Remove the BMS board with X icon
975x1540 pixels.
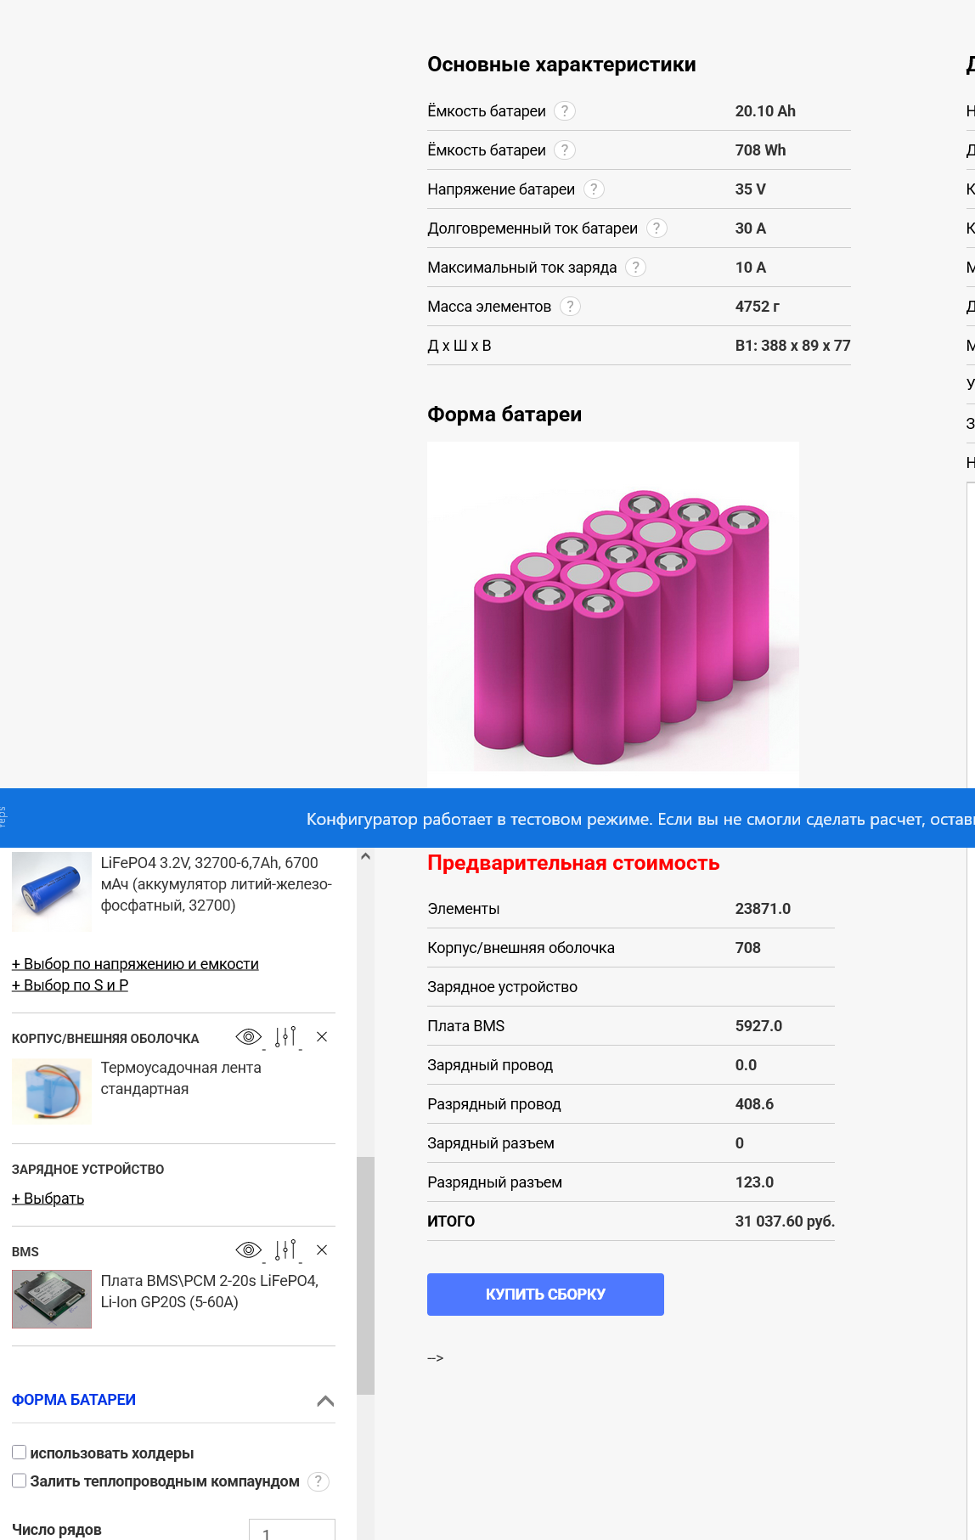click(322, 1250)
